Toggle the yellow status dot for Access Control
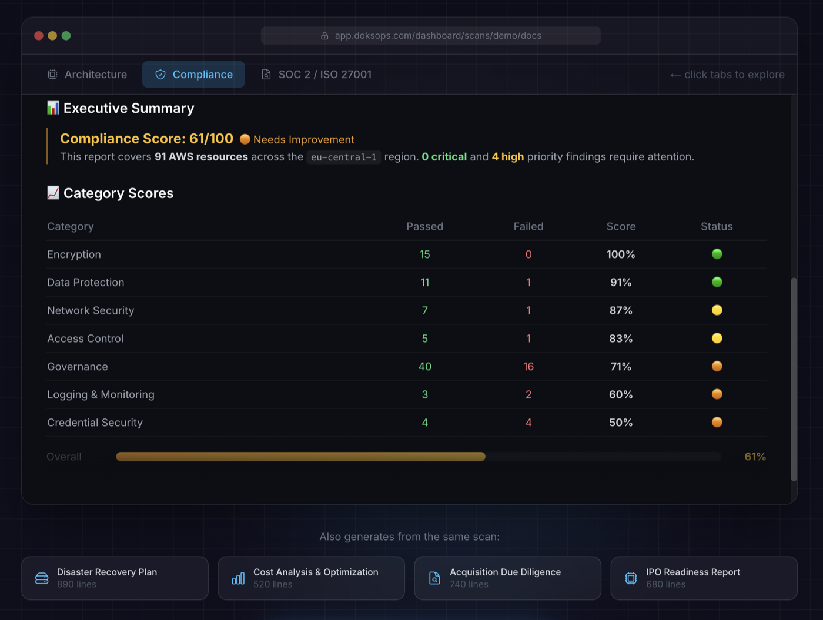 [x=717, y=338]
